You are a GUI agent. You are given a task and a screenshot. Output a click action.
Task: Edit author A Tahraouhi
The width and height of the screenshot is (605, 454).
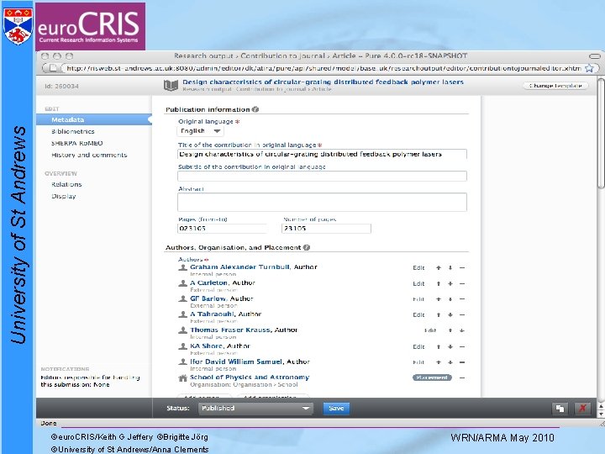pos(418,314)
